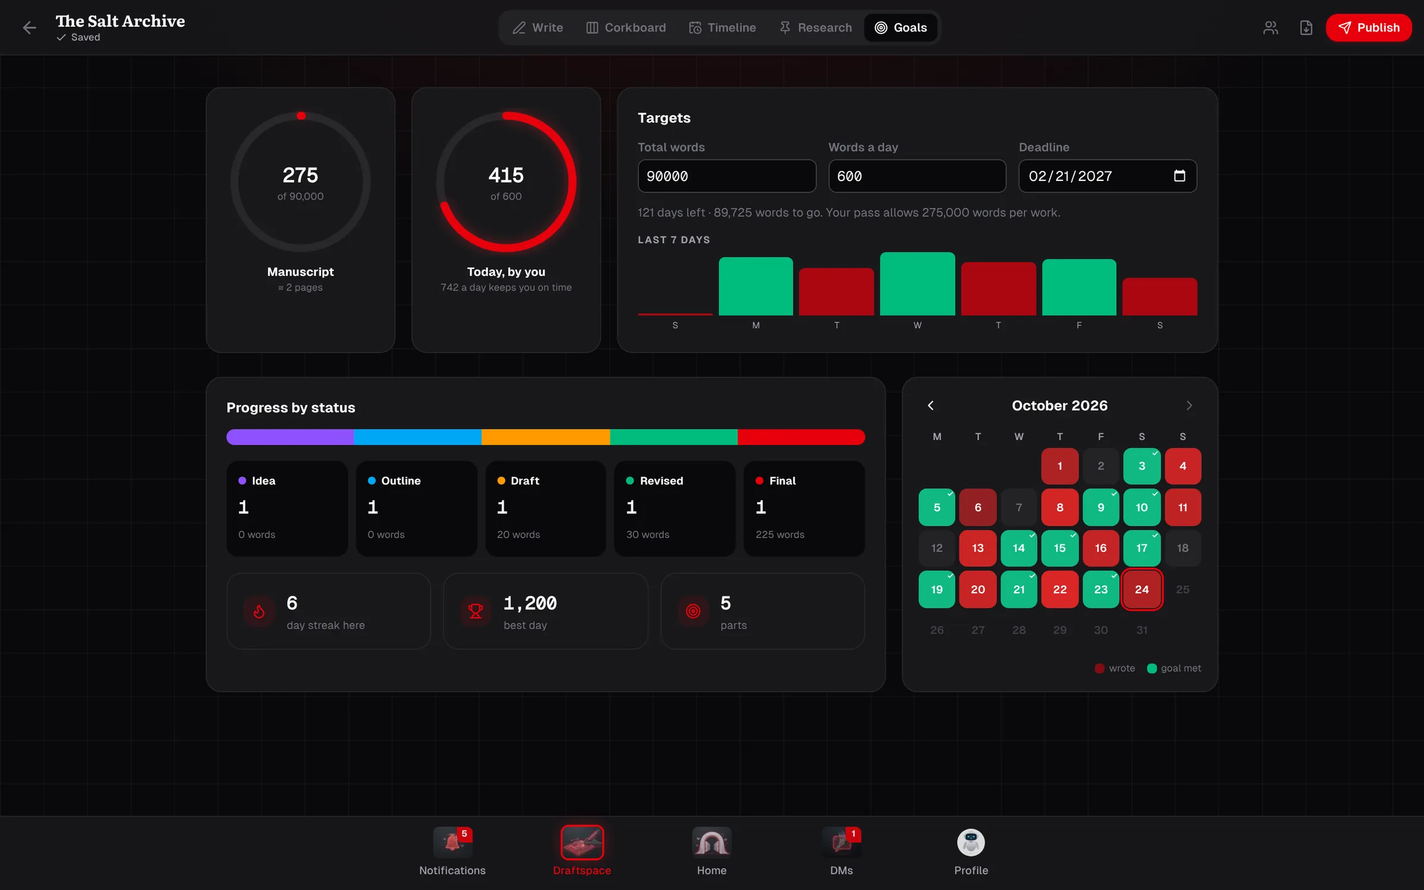The width and height of the screenshot is (1424, 890).
Task: Switch to the Write tab
Action: (x=538, y=27)
